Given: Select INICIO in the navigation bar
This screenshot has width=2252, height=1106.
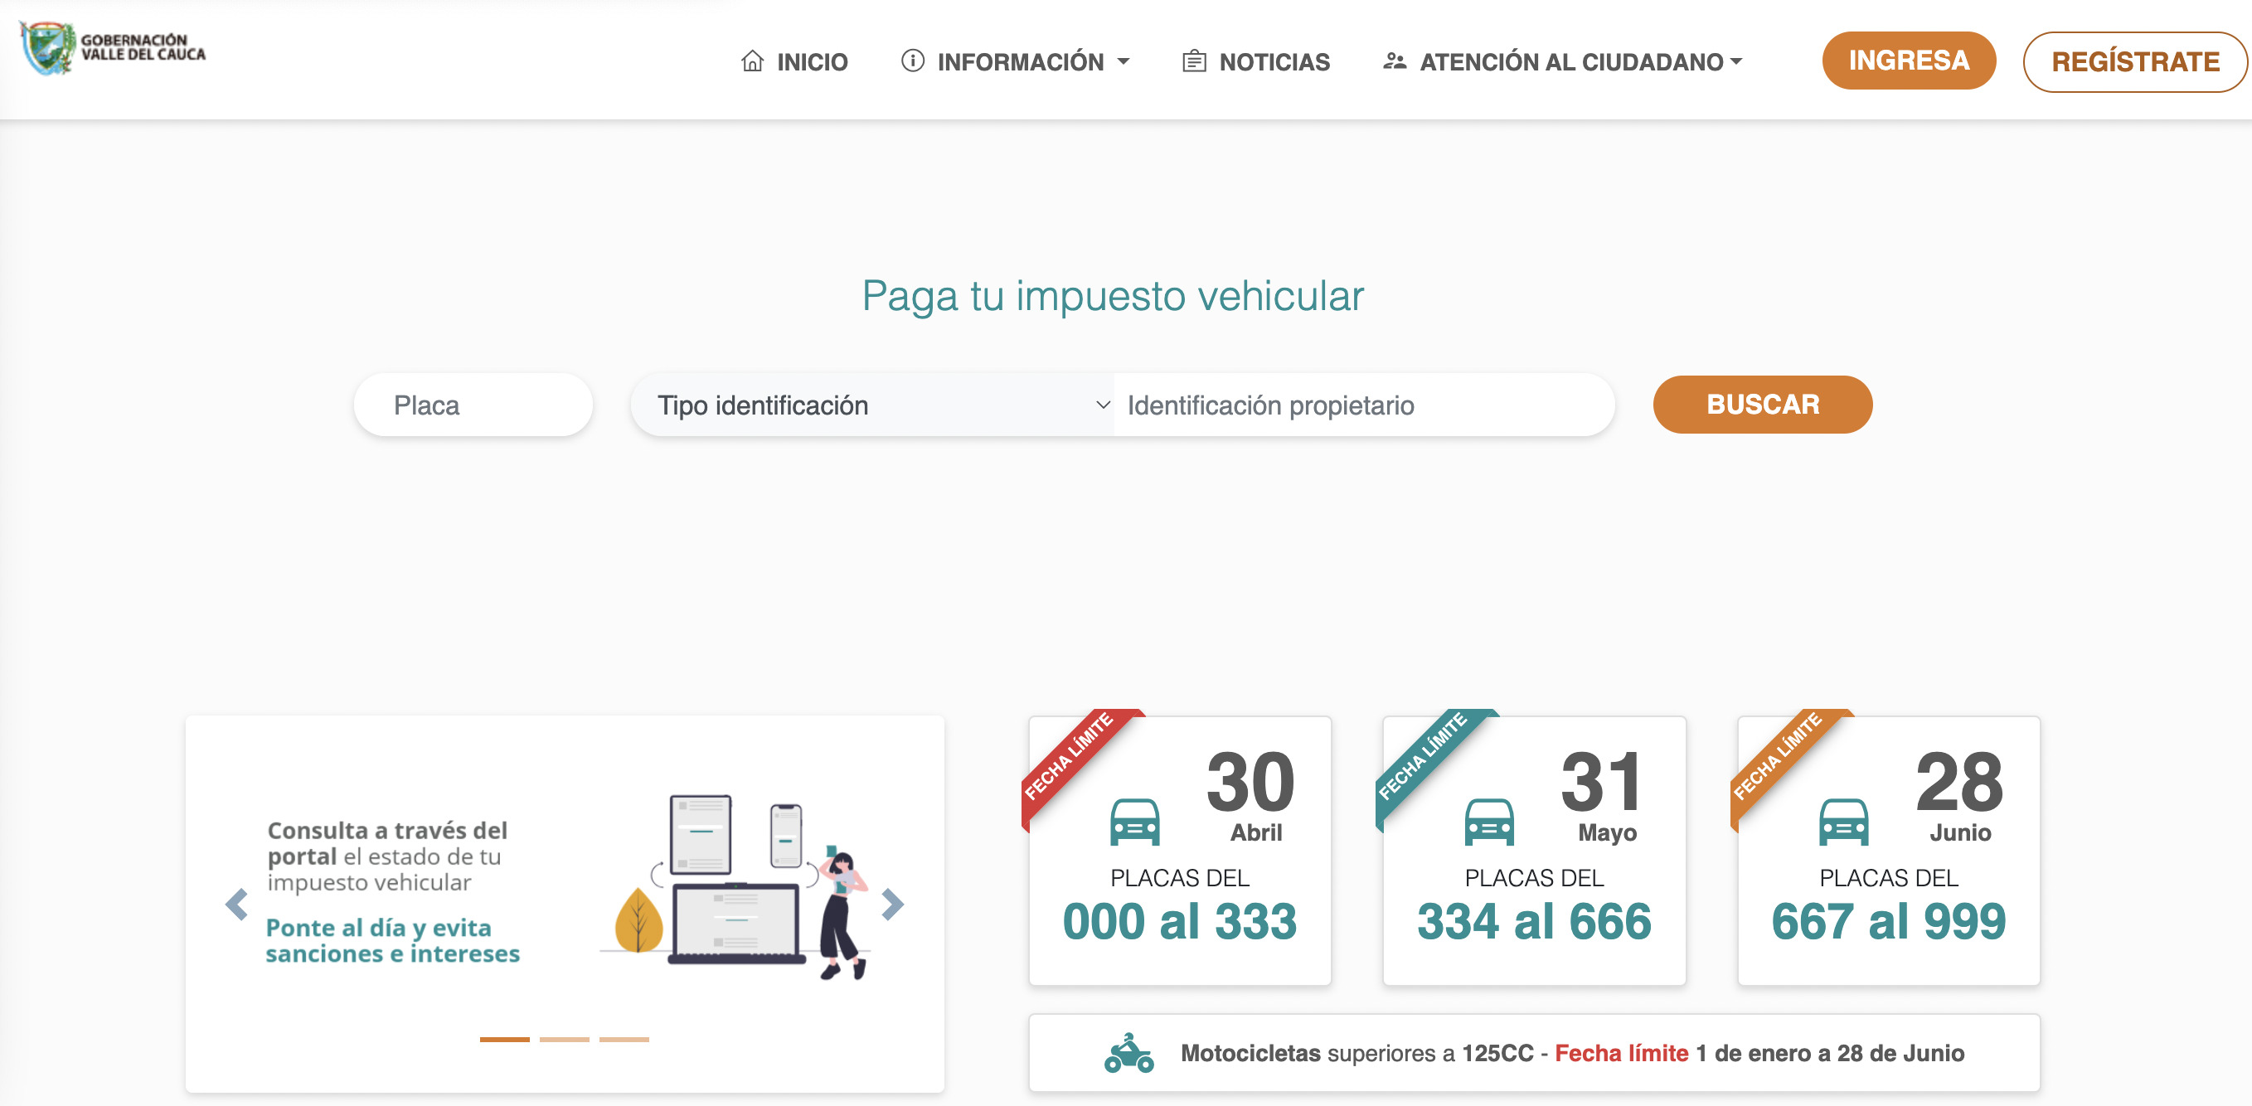Looking at the screenshot, I should pyautogui.click(x=813, y=61).
